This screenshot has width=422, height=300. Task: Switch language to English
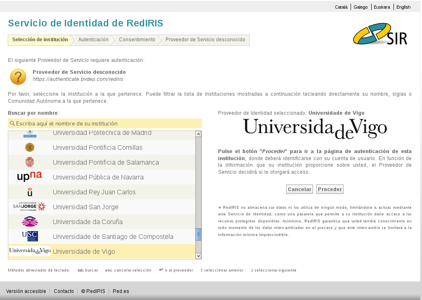(x=403, y=7)
